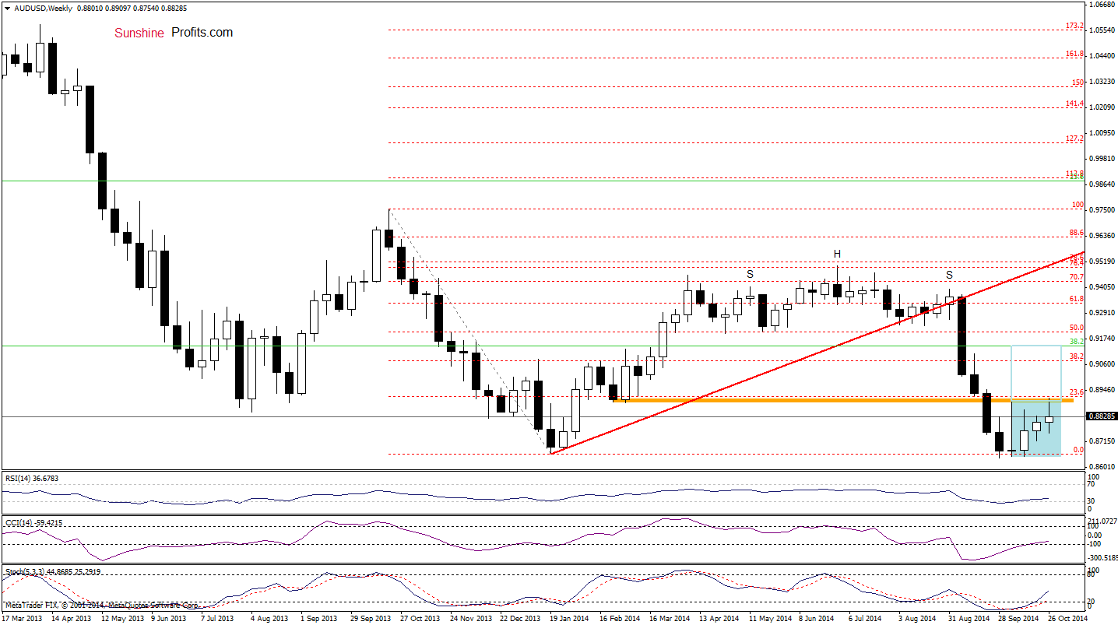The width and height of the screenshot is (1118, 625).
Task: Click the 0.86010 price axis value
Action: [x=1102, y=467]
